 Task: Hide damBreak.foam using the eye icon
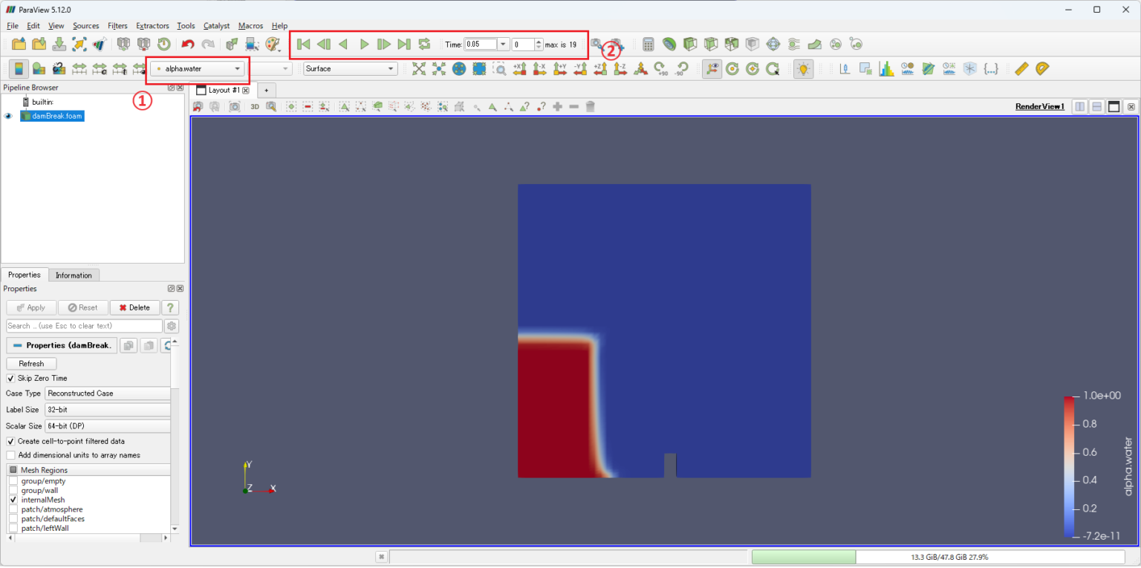point(9,116)
